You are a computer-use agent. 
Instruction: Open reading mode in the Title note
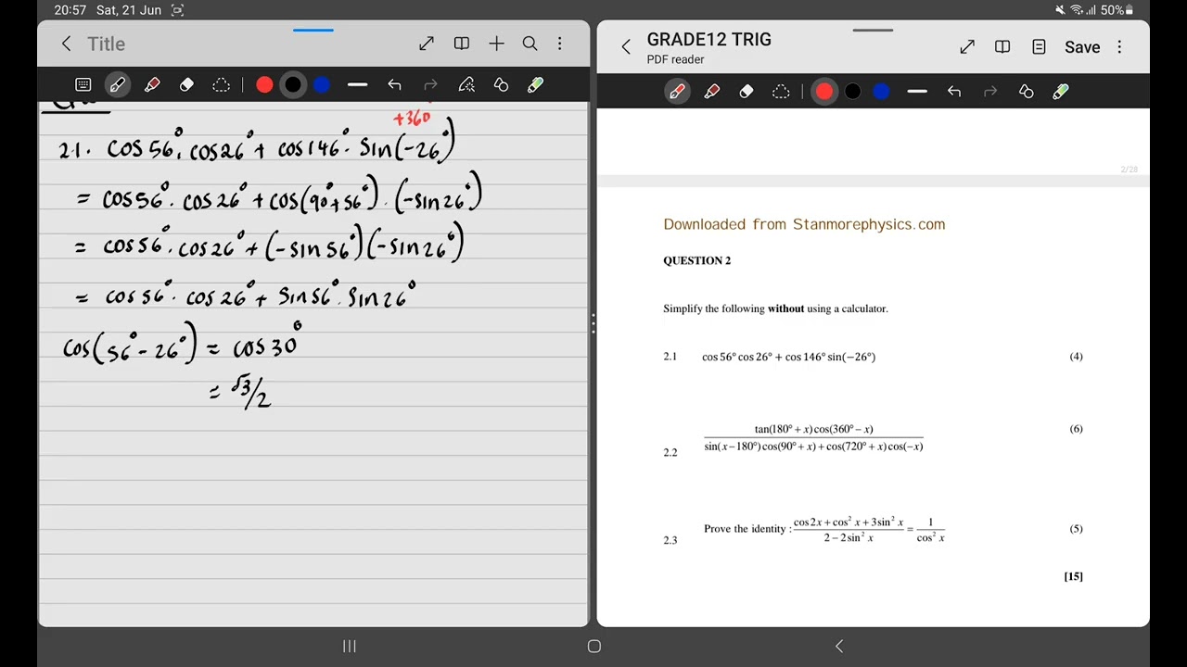click(x=462, y=44)
